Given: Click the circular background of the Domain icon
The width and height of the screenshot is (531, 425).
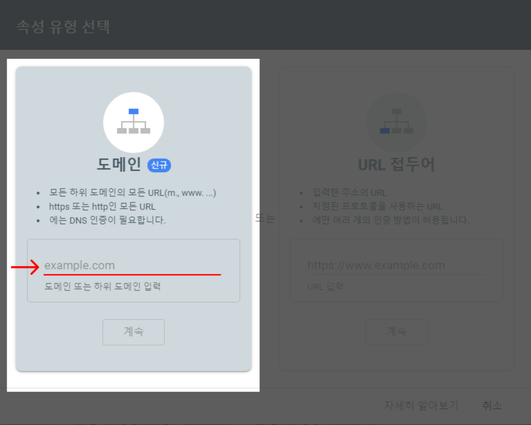Looking at the screenshot, I should tap(133, 122).
